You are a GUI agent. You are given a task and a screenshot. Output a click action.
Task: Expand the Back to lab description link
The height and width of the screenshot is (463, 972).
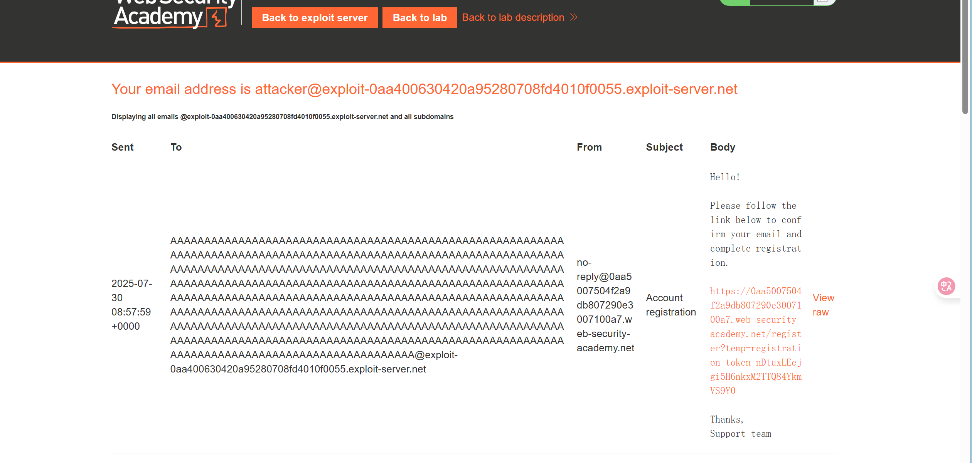point(513,17)
